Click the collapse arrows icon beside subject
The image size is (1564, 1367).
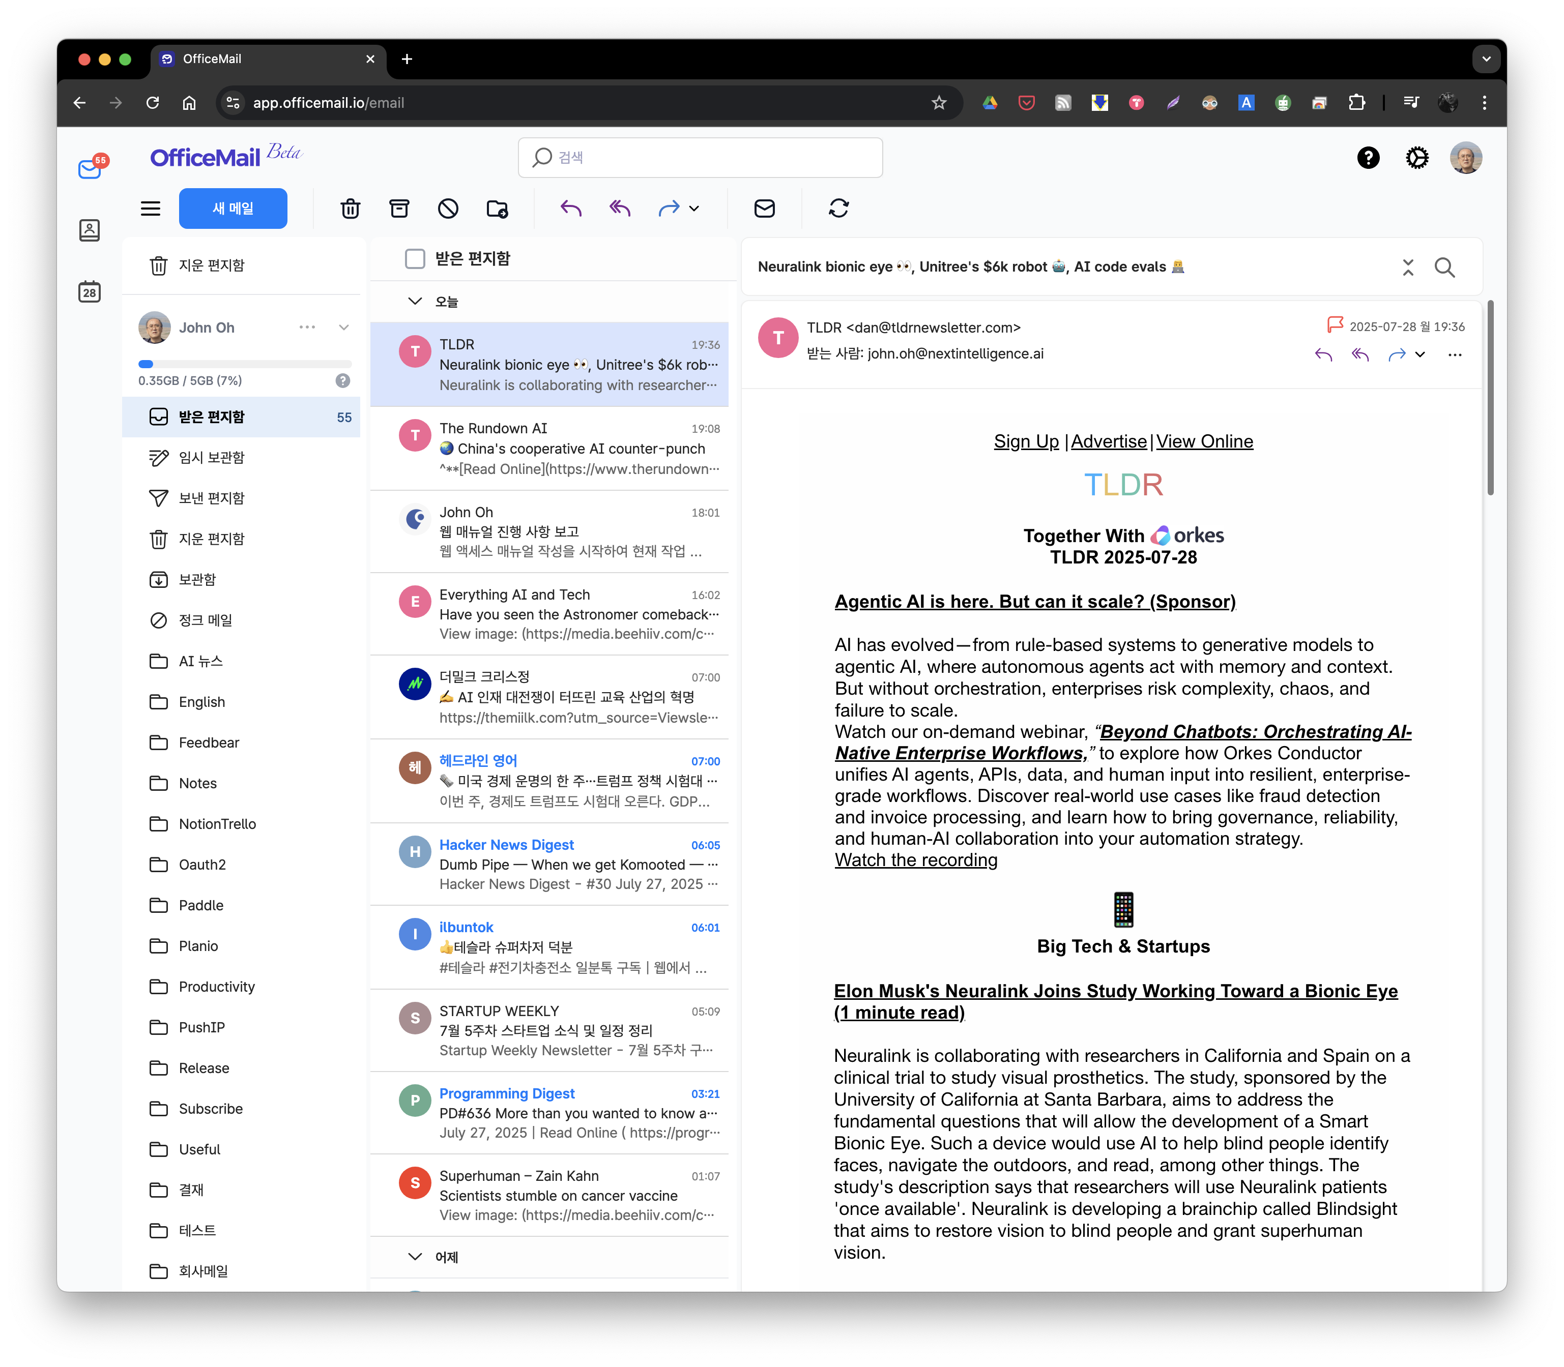tap(1407, 267)
